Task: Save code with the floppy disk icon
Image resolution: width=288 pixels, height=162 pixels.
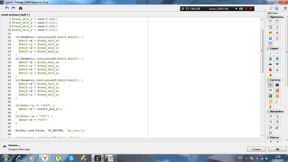Action: point(277,8)
